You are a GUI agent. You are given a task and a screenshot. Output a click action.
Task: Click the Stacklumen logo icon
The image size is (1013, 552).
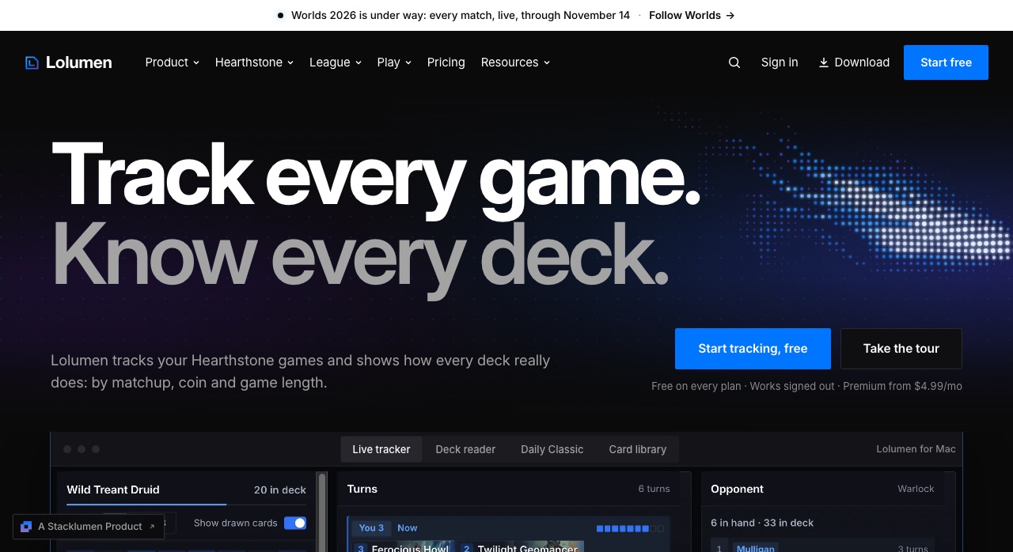pos(26,527)
